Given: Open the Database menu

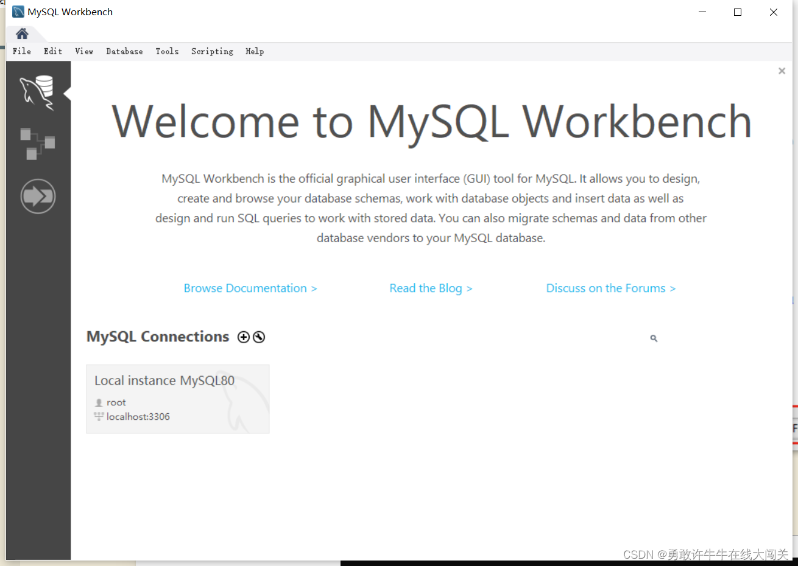Looking at the screenshot, I should click(x=124, y=52).
